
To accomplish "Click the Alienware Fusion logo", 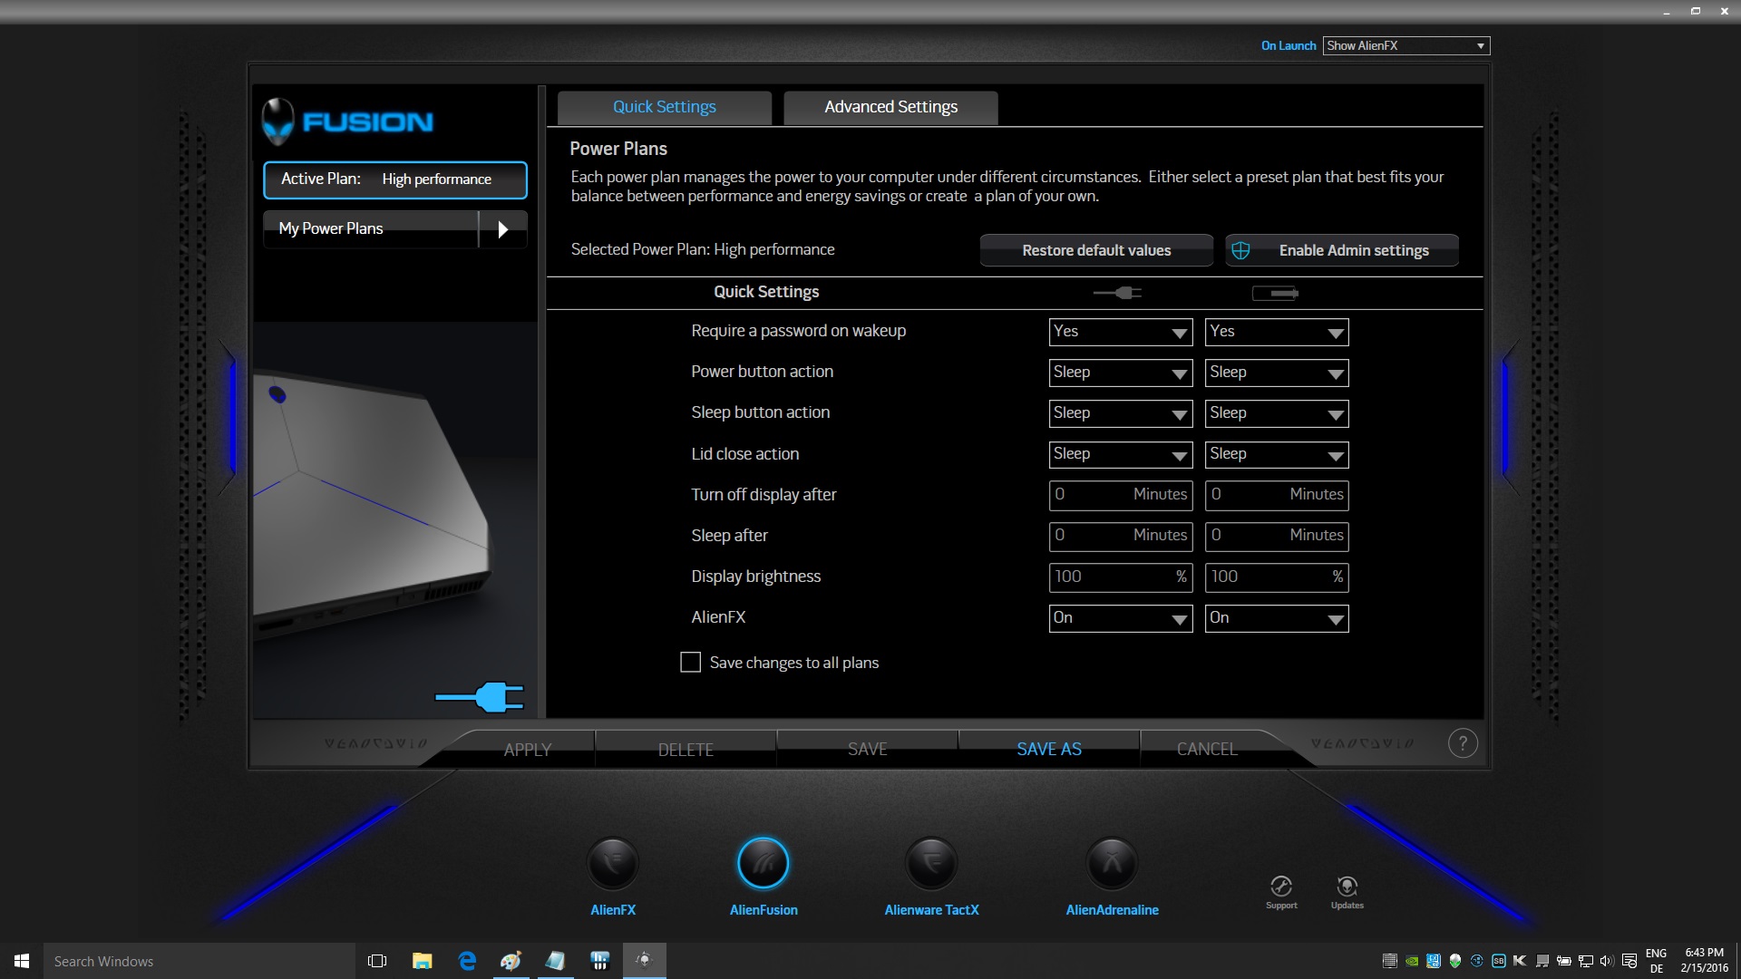I will (347, 121).
